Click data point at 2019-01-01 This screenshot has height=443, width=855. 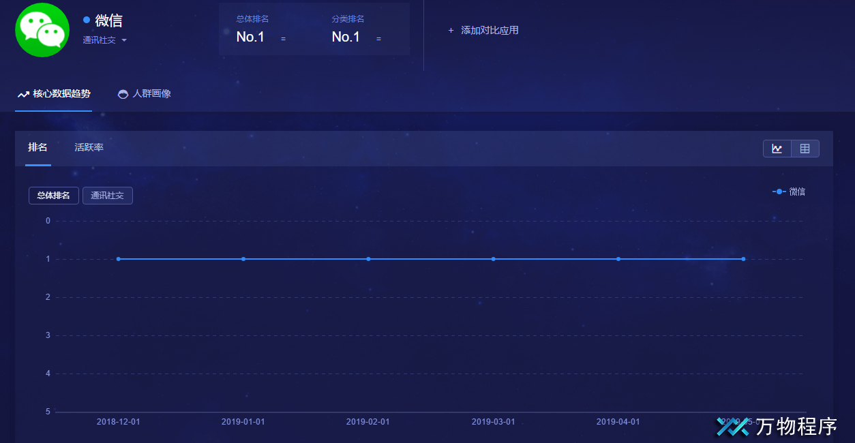click(x=243, y=259)
